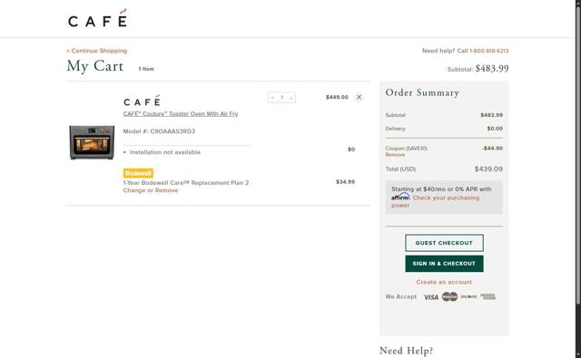
Task: Select Change or Remove for Bodewell plan
Action: [151, 190]
